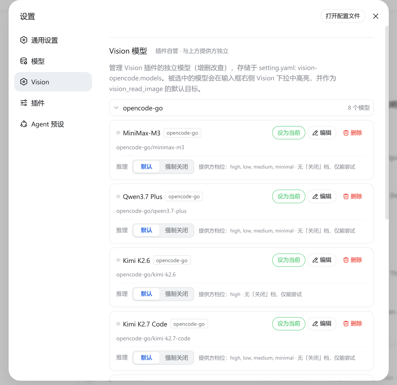Click the 8 个模型 count label
397x385 pixels.
359,108
